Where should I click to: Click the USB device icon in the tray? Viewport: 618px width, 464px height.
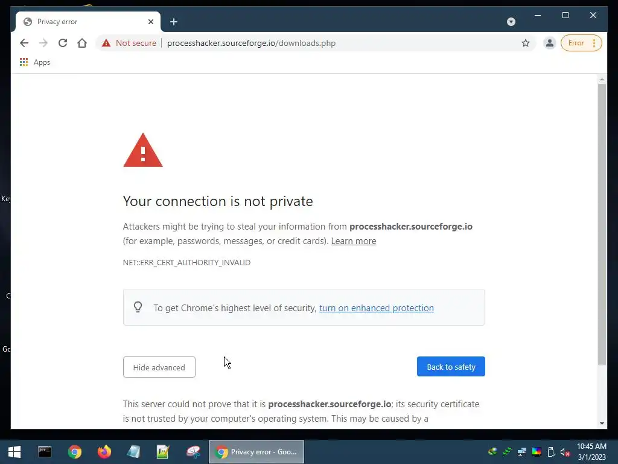tap(551, 452)
